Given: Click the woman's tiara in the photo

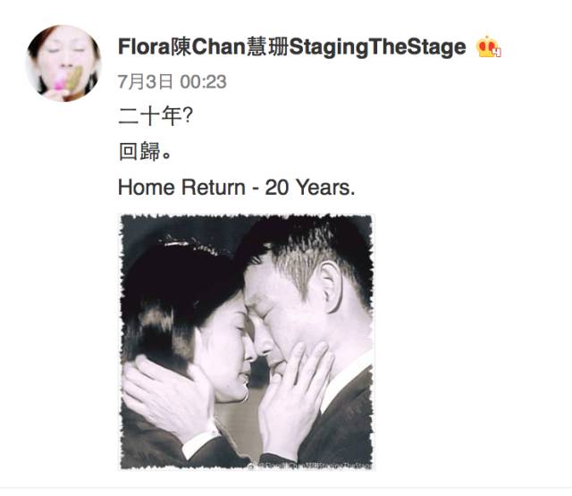Looking at the screenshot, I should point(190,245).
